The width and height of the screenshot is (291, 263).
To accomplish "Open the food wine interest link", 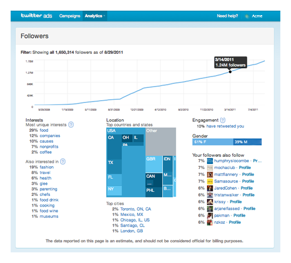I will (49, 211).
